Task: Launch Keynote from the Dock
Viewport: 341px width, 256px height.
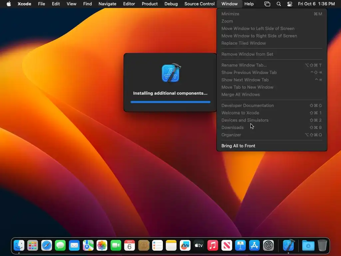Action: tap(240, 246)
